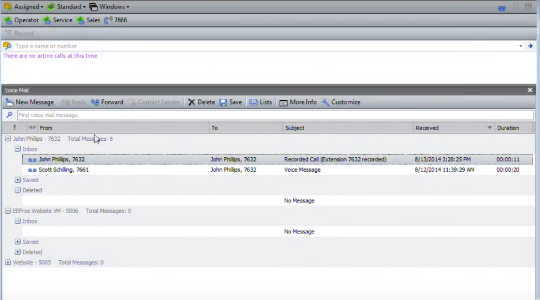Screen dimensions: 540x300
Task: Click the 00:00:11 duration value
Action: point(508,159)
